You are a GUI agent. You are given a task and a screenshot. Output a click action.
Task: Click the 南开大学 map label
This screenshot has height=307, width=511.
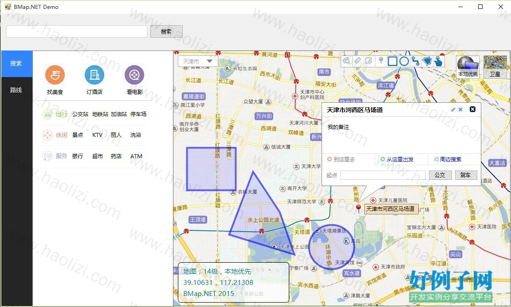coord(297,188)
